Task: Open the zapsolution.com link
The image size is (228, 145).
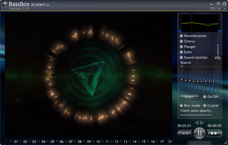Action: click(x=200, y=143)
